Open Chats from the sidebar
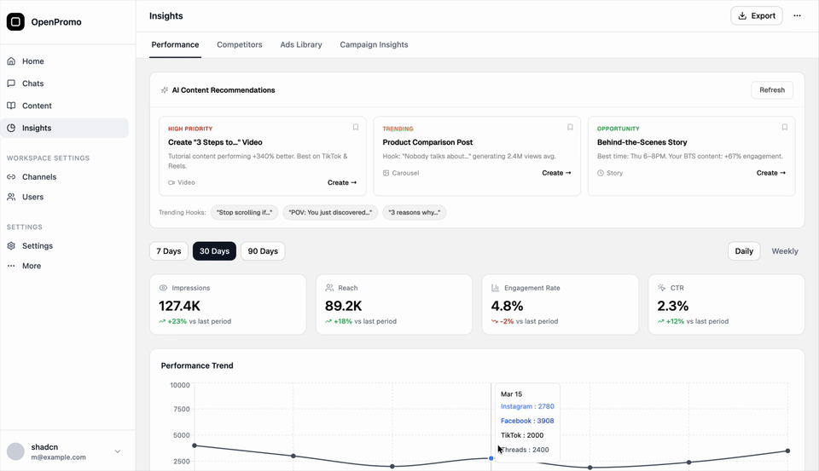Viewport: 819px width, 471px height. (33, 83)
